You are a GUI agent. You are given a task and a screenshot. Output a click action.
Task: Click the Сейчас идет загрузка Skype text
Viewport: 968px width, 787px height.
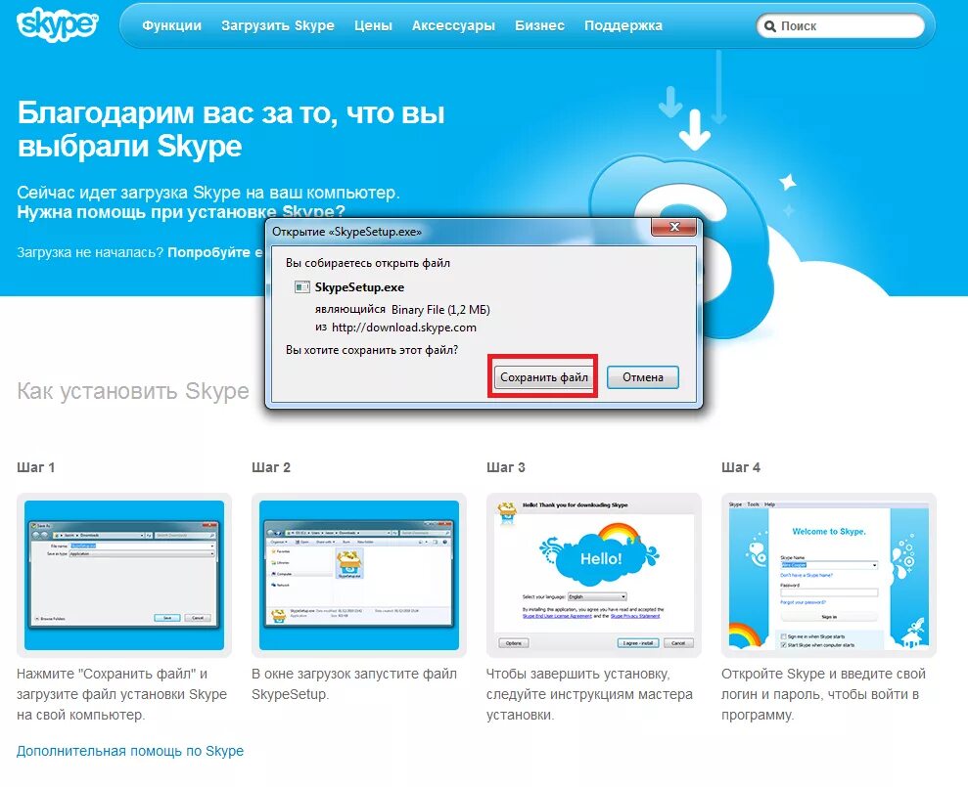(x=208, y=193)
